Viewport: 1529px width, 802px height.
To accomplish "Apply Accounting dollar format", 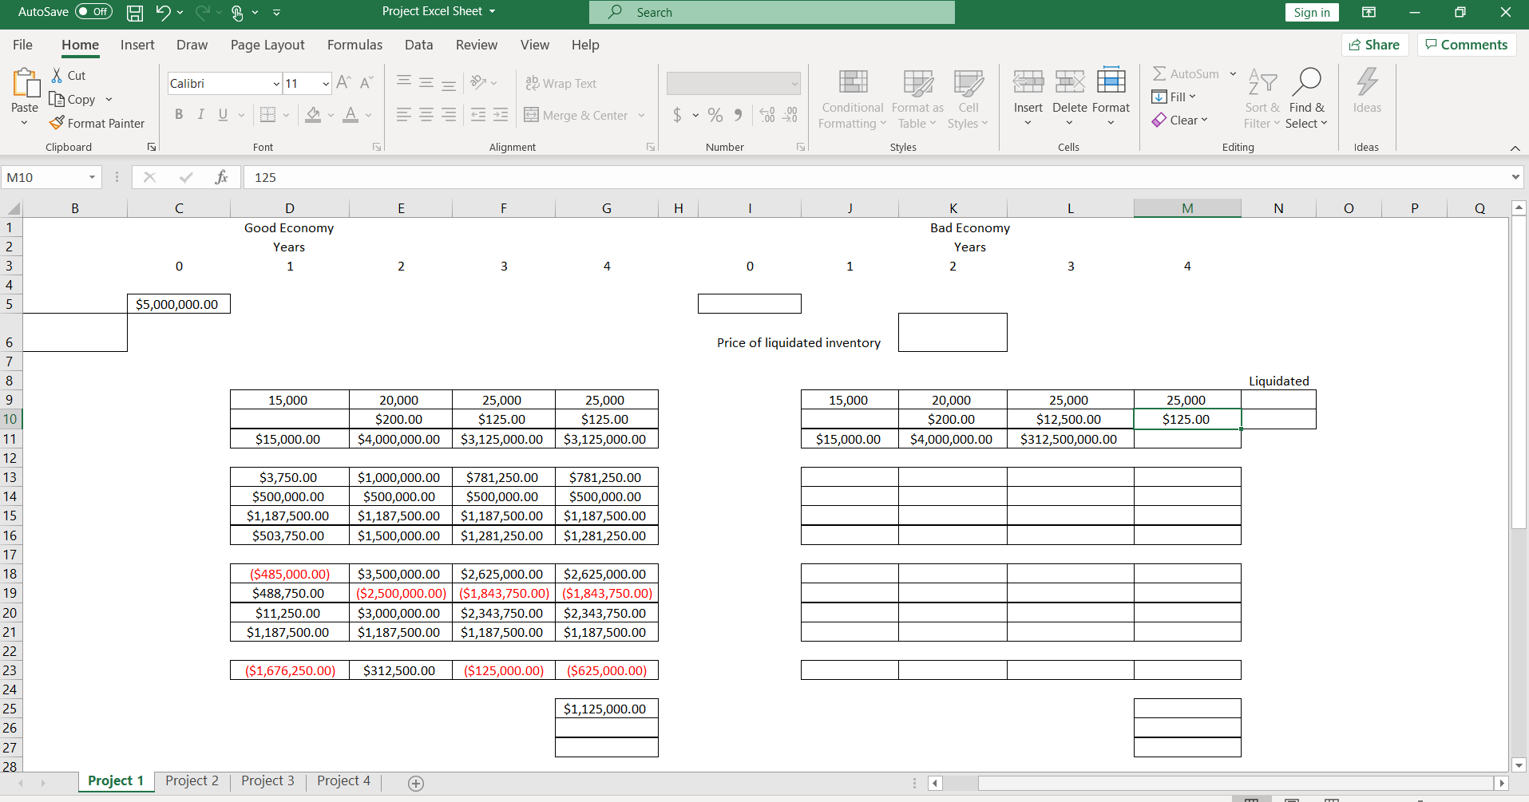I will [677, 115].
